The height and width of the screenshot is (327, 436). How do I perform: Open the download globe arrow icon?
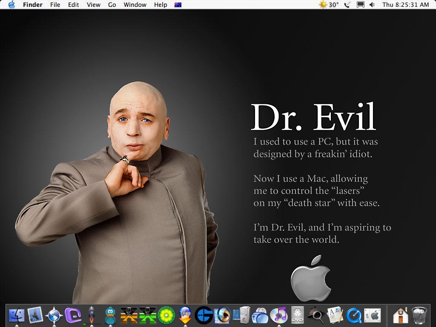coord(185,316)
